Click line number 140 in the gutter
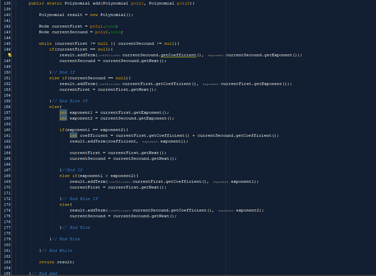 pyautogui.click(x=7, y=15)
